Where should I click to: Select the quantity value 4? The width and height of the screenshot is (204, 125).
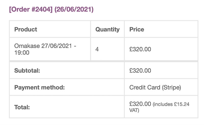pos(97,49)
